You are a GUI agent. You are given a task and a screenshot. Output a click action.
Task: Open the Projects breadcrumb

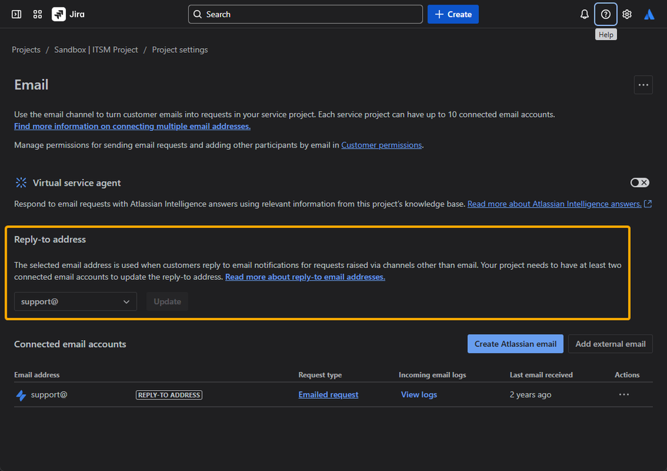tap(26, 50)
